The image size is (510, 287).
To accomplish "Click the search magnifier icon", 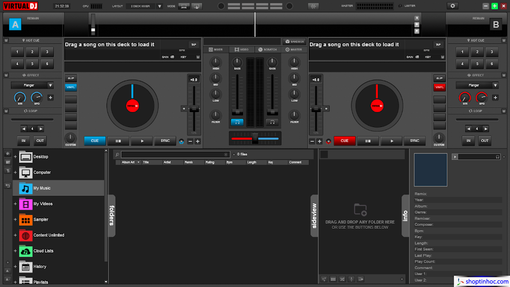I will coord(117,154).
